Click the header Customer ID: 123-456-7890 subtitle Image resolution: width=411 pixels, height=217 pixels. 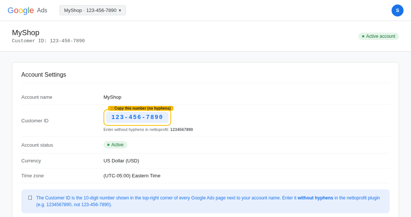point(48,41)
